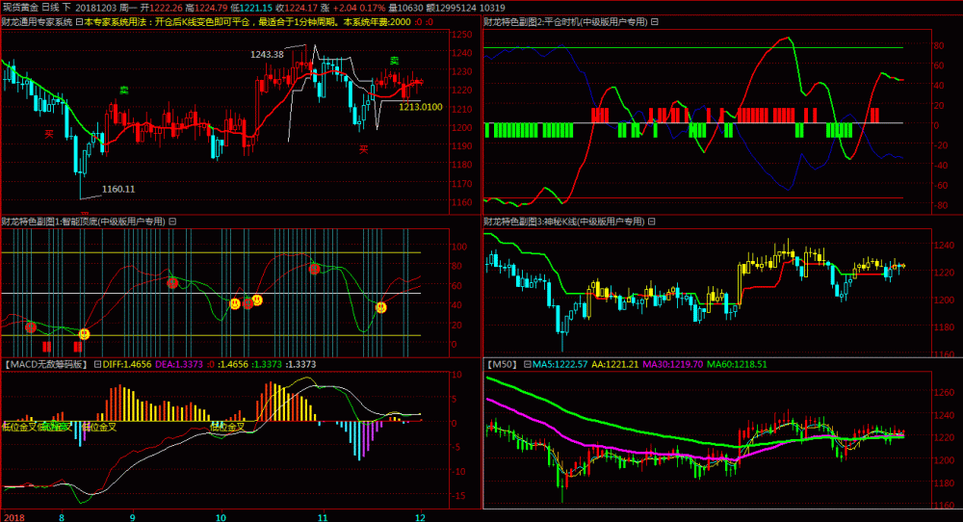The width and height of the screenshot is (963, 522).
Task: Click the volume value 10630
Action: coord(410,8)
